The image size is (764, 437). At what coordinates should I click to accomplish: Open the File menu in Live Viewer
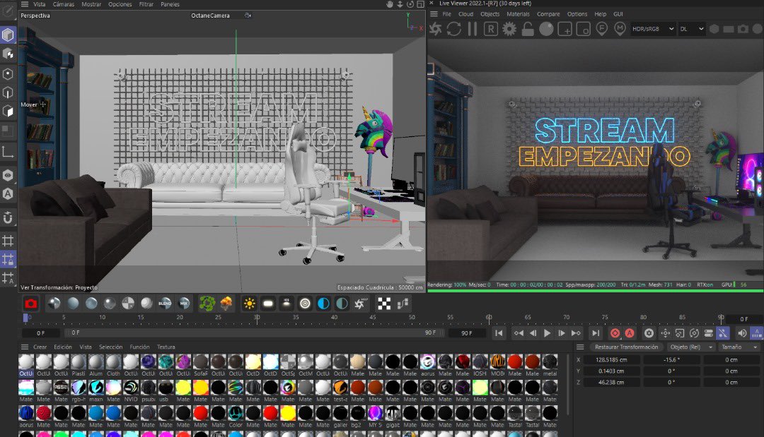coord(447,14)
